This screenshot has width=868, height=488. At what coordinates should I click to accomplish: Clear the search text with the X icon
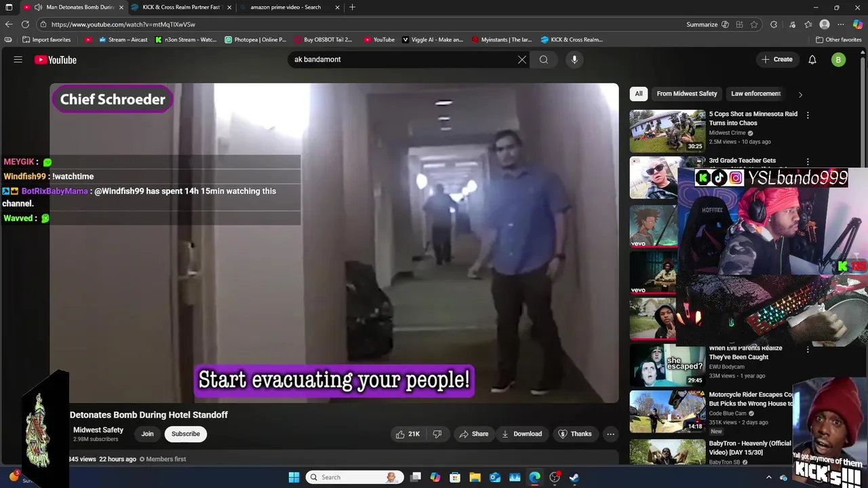[522, 60]
